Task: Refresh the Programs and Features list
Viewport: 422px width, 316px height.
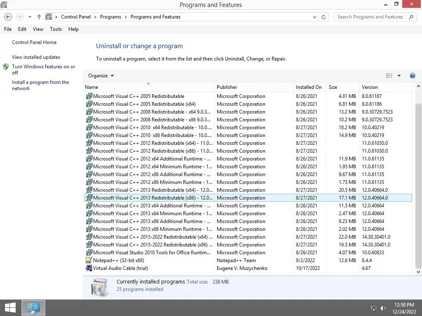Action: (x=324, y=17)
